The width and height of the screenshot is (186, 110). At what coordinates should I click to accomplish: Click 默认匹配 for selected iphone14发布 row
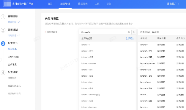pos(161,88)
